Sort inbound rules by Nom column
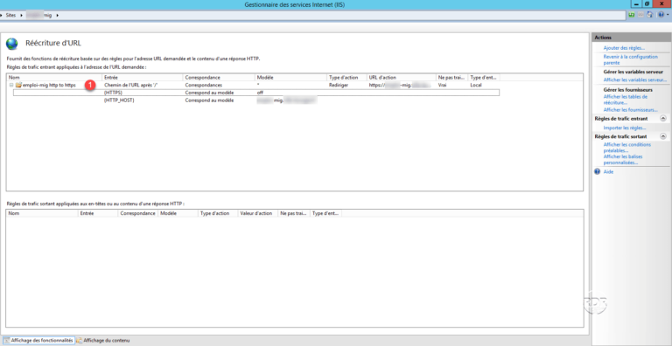The height and width of the screenshot is (346, 672). 54,78
